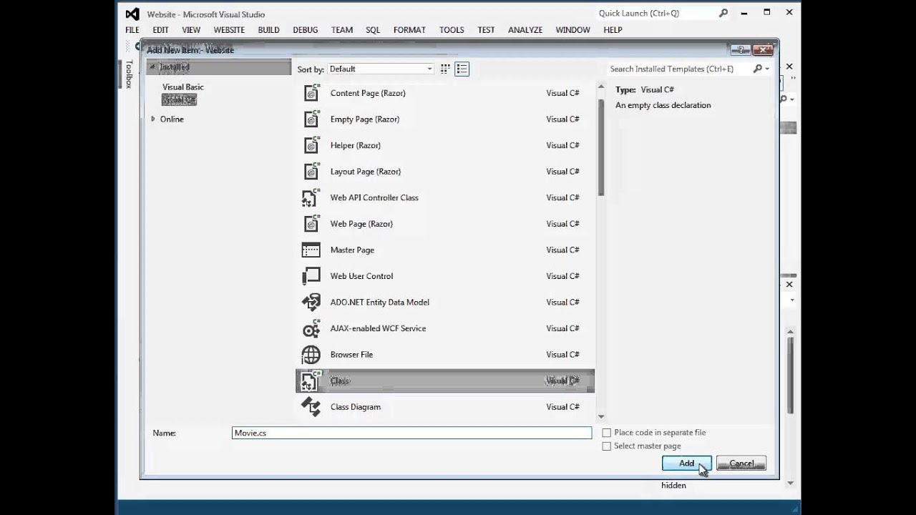
Task: Click the template list scroll down arrow
Action: pos(601,416)
